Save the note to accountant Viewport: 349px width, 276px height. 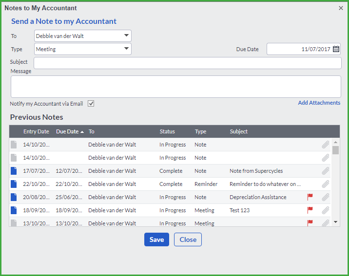[x=156, y=239]
